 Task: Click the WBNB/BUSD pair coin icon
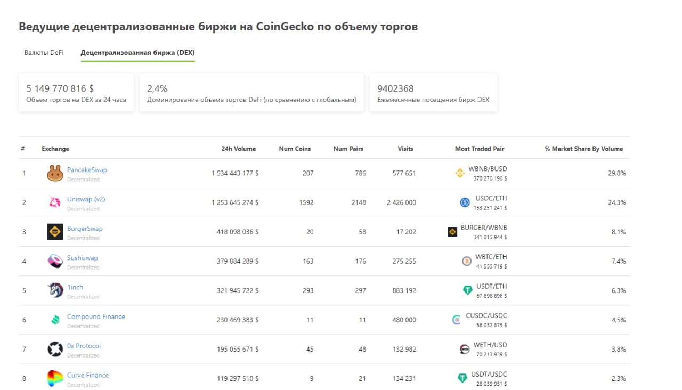(460, 173)
